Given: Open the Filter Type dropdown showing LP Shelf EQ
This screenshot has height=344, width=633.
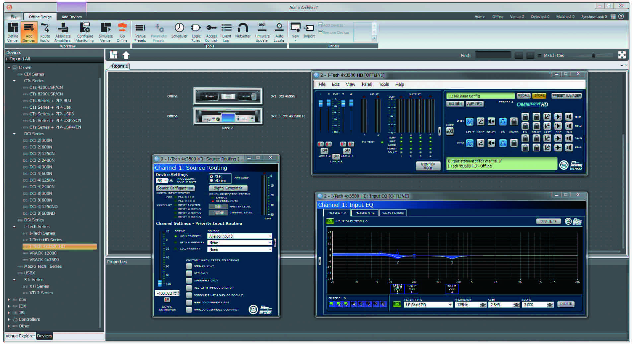Looking at the screenshot, I should point(428,305).
